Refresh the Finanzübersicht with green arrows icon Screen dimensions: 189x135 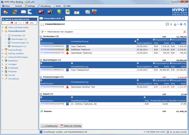tap(171, 24)
